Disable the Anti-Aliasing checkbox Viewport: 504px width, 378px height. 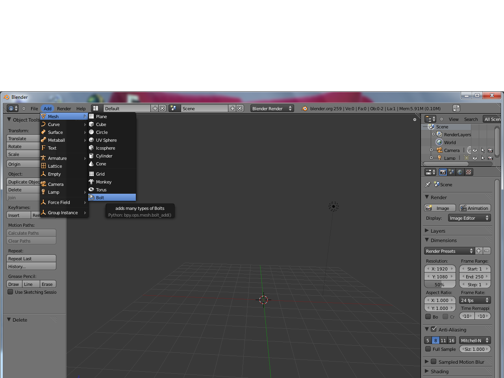pyautogui.click(x=434, y=329)
